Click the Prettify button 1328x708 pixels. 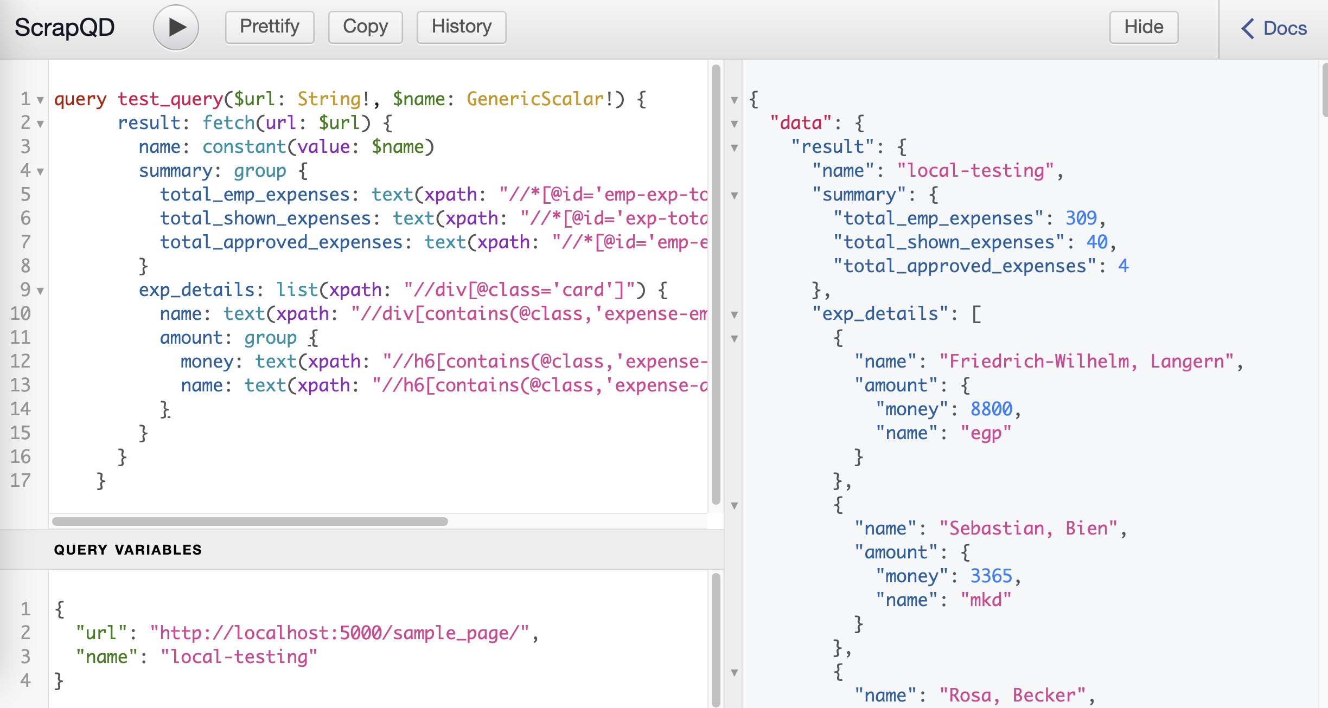pos(270,27)
